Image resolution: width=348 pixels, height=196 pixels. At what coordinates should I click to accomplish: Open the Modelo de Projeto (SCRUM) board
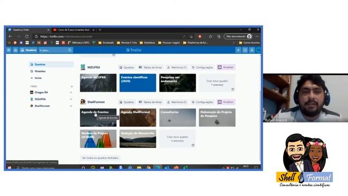click(98, 139)
